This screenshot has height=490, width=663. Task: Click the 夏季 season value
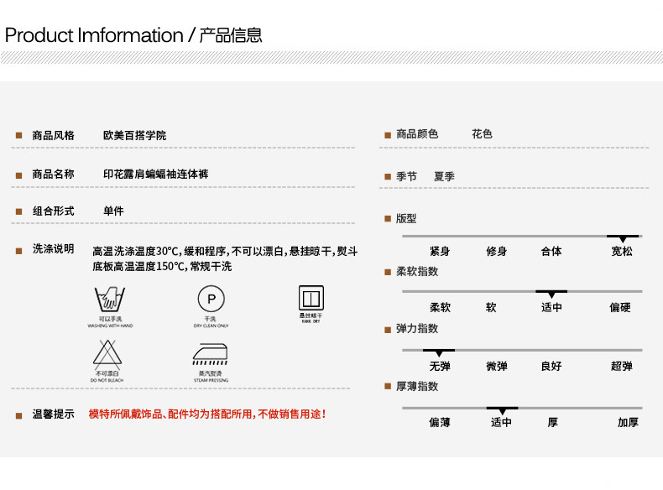tap(444, 176)
